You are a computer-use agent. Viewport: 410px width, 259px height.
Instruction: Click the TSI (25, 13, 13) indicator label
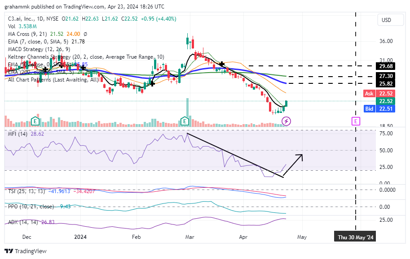click(26, 191)
